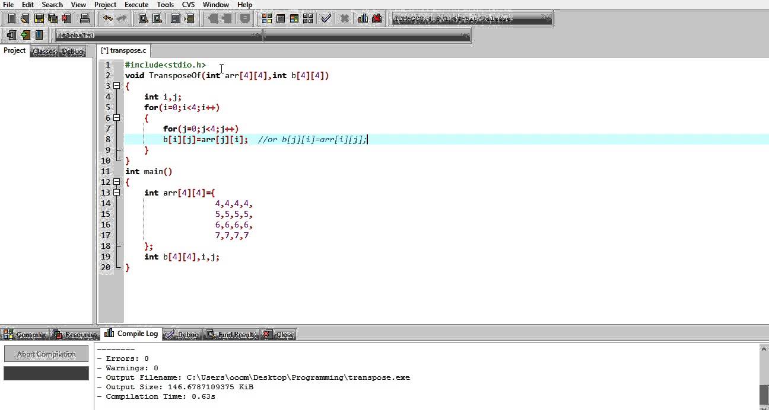Open the Project menu
The width and height of the screenshot is (769, 410).
click(106, 4)
